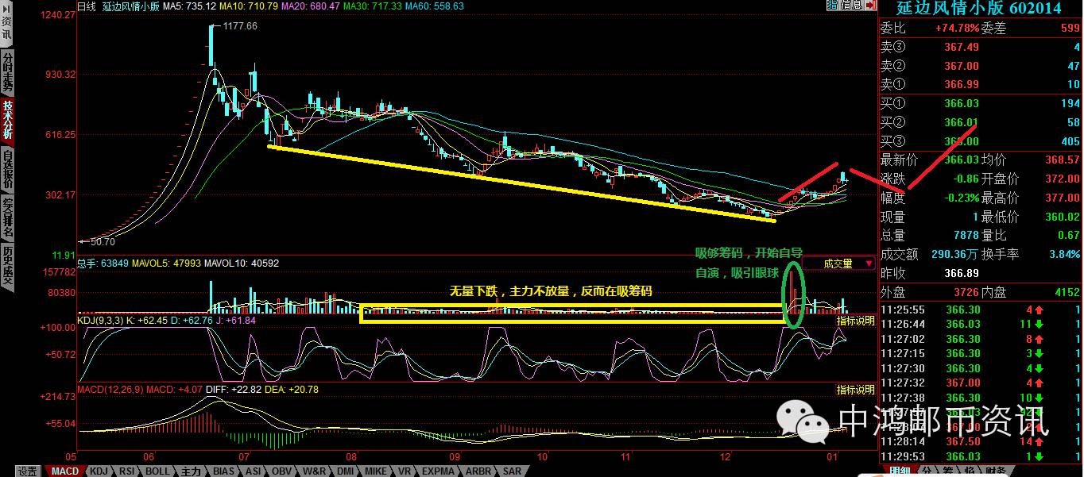
Task: Click the 指 indicator icon above the chart
Action: click(x=831, y=6)
